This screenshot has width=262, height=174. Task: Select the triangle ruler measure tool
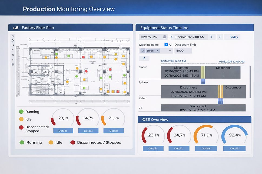coord(12,60)
